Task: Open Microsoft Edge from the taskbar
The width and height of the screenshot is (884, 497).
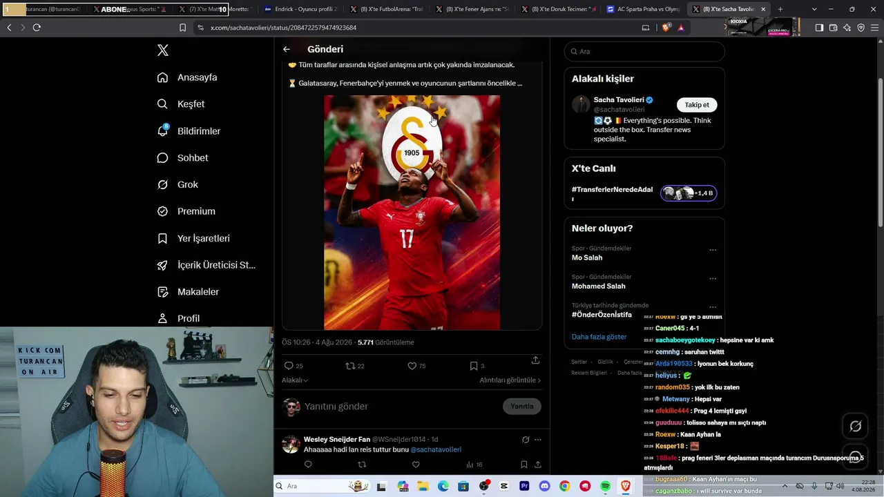Action: coord(443,487)
